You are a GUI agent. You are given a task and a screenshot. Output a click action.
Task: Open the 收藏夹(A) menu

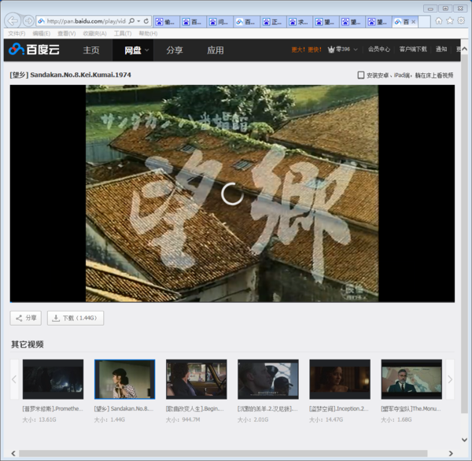coord(94,33)
